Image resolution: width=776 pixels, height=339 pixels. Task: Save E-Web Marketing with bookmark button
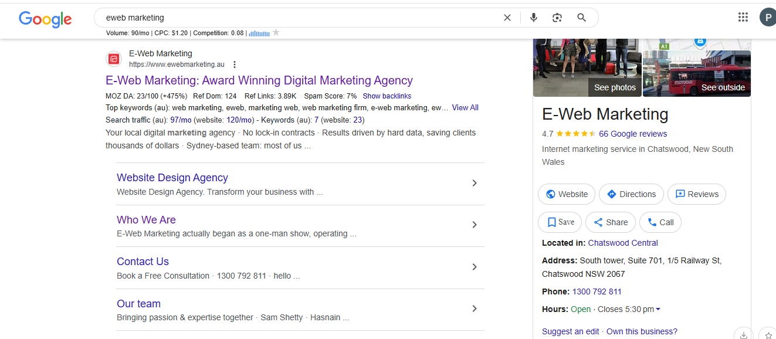(560, 222)
